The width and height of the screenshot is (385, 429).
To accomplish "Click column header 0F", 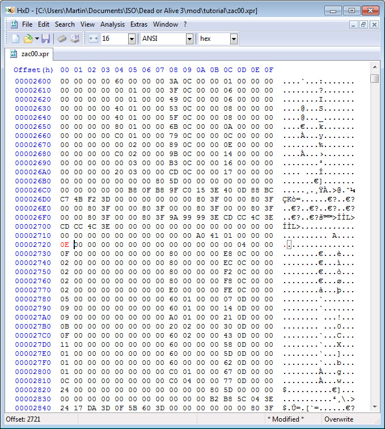I will (269, 70).
